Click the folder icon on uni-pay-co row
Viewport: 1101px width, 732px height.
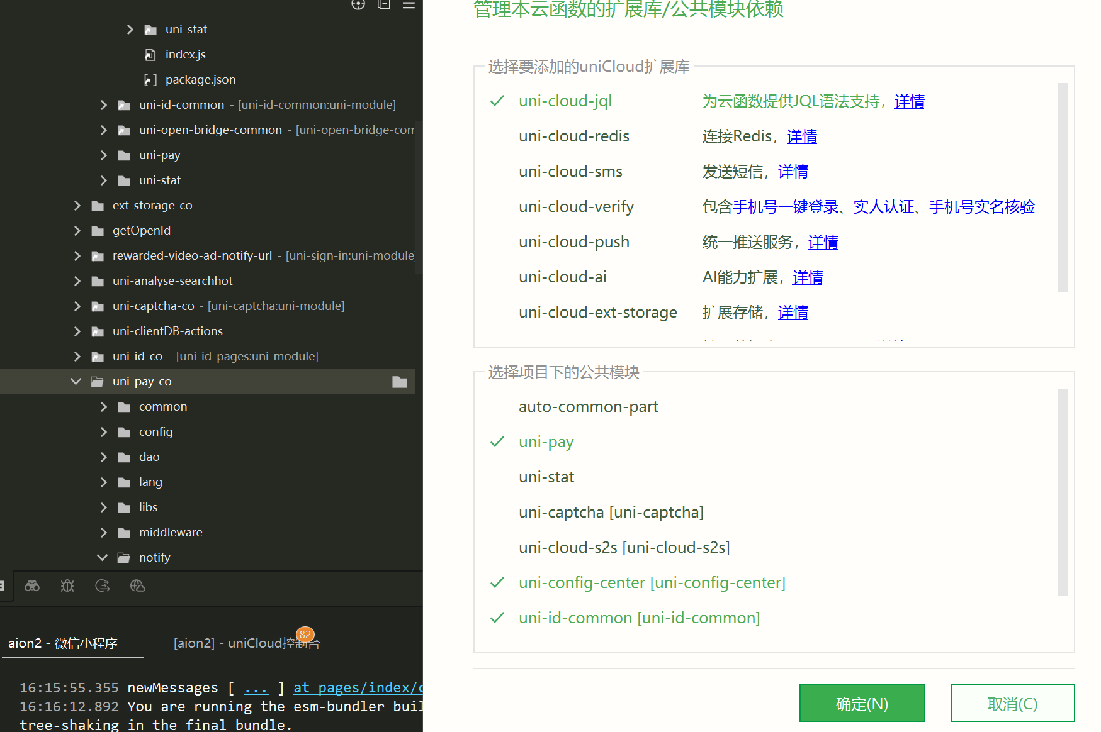click(400, 382)
